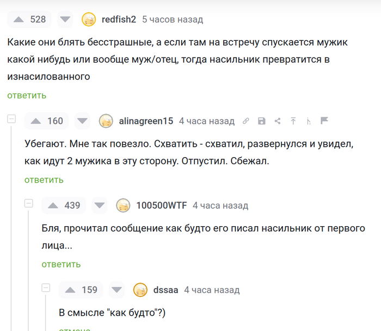Upvote redfish2's comment with 528 rating
The width and height of the screenshot is (381, 331).
[19, 20]
